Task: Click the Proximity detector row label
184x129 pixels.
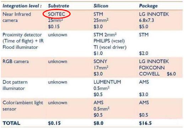Action: point(23,41)
